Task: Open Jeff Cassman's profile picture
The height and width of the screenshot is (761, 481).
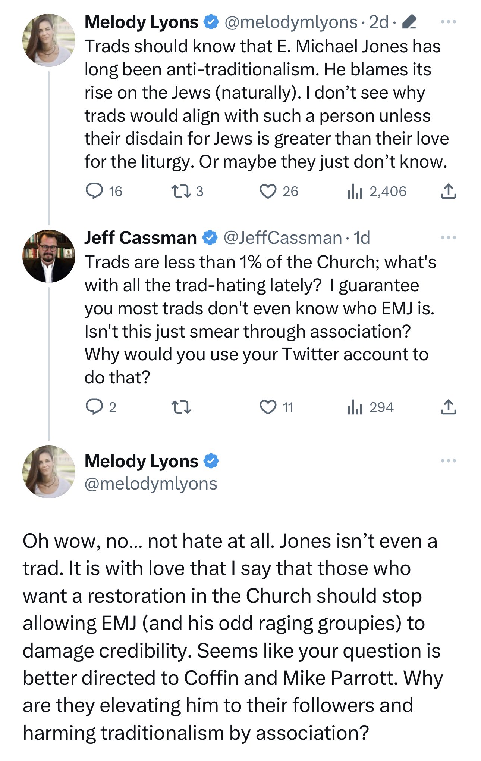Action: click(x=49, y=256)
